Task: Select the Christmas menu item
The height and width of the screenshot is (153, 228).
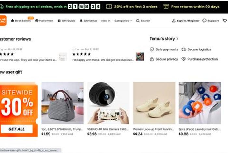Action: [88, 21]
